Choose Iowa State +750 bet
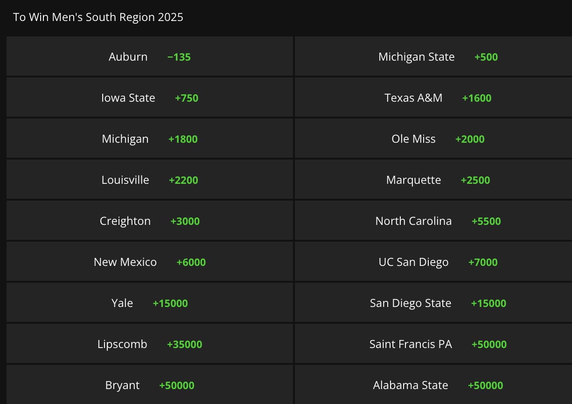The width and height of the screenshot is (572, 404). point(150,98)
